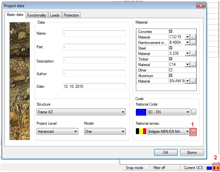
Task: Open timber C14 library button
Action: [x=193, y=65]
